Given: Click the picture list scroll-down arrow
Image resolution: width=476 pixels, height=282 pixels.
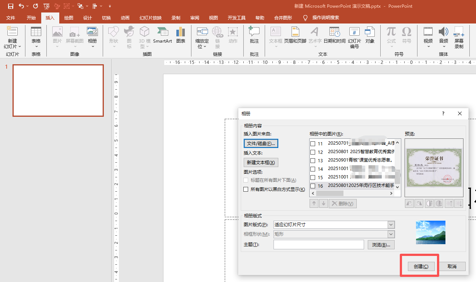Looking at the screenshot, I should [x=397, y=187].
